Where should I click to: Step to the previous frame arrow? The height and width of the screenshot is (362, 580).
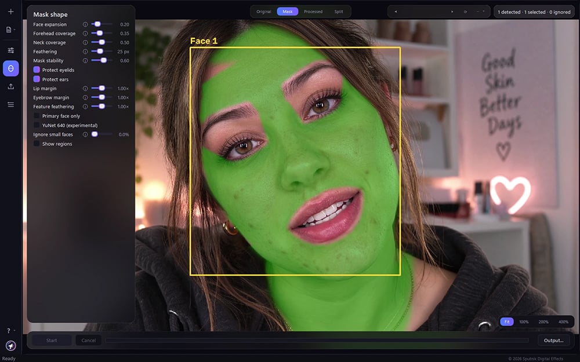(x=396, y=12)
